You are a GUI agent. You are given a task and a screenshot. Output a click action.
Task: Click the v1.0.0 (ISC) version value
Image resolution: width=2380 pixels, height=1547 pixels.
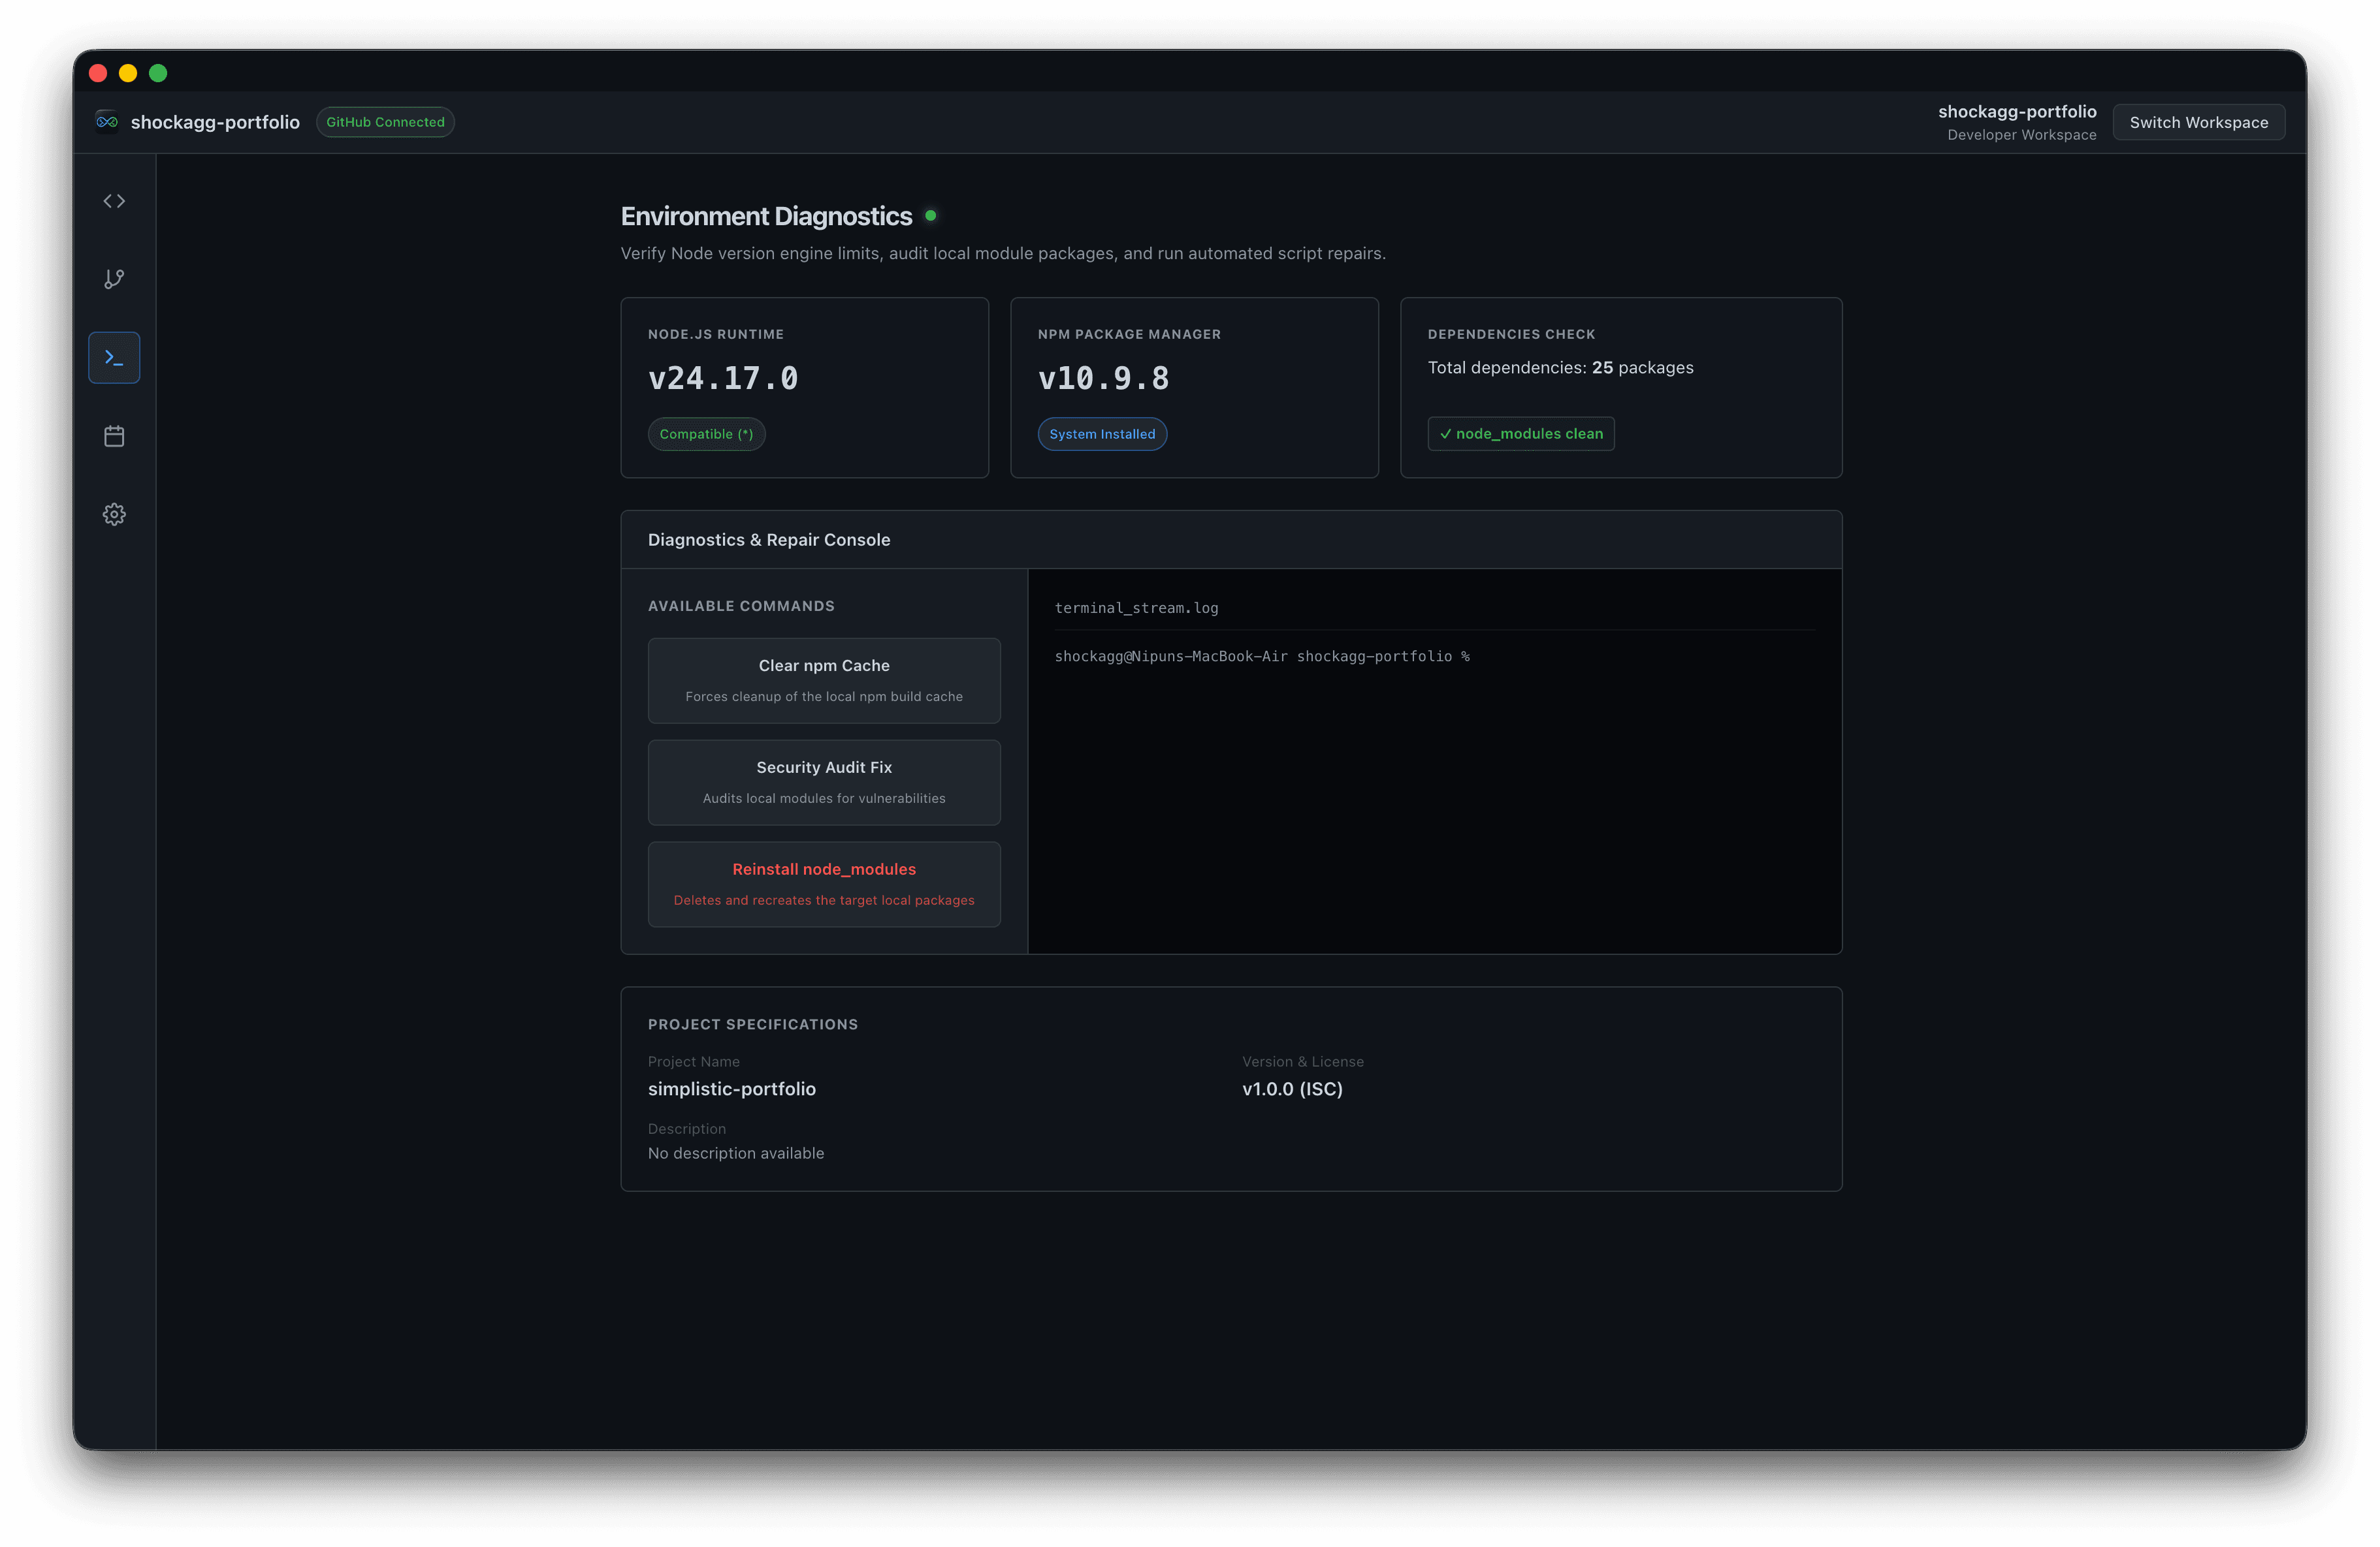click(1292, 1088)
